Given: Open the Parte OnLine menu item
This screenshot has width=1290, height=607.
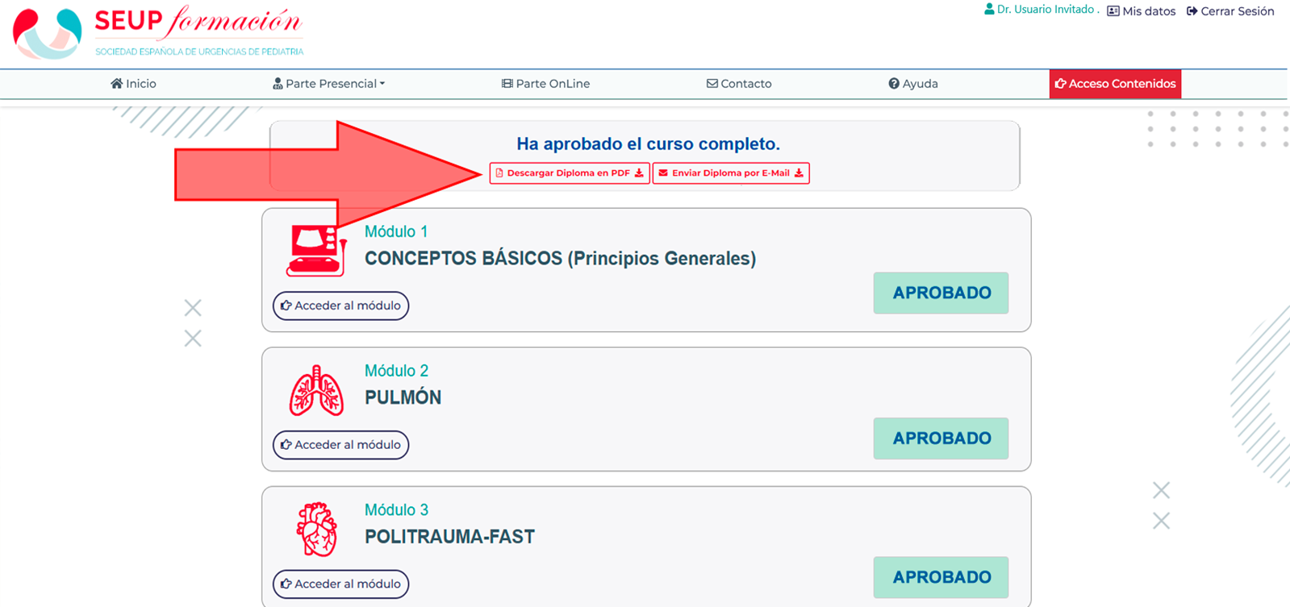Looking at the screenshot, I should click(x=545, y=84).
